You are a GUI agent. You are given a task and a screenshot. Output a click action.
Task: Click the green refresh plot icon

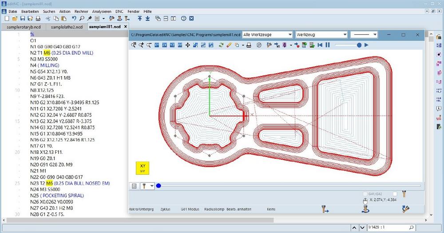(x=221, y=45)
